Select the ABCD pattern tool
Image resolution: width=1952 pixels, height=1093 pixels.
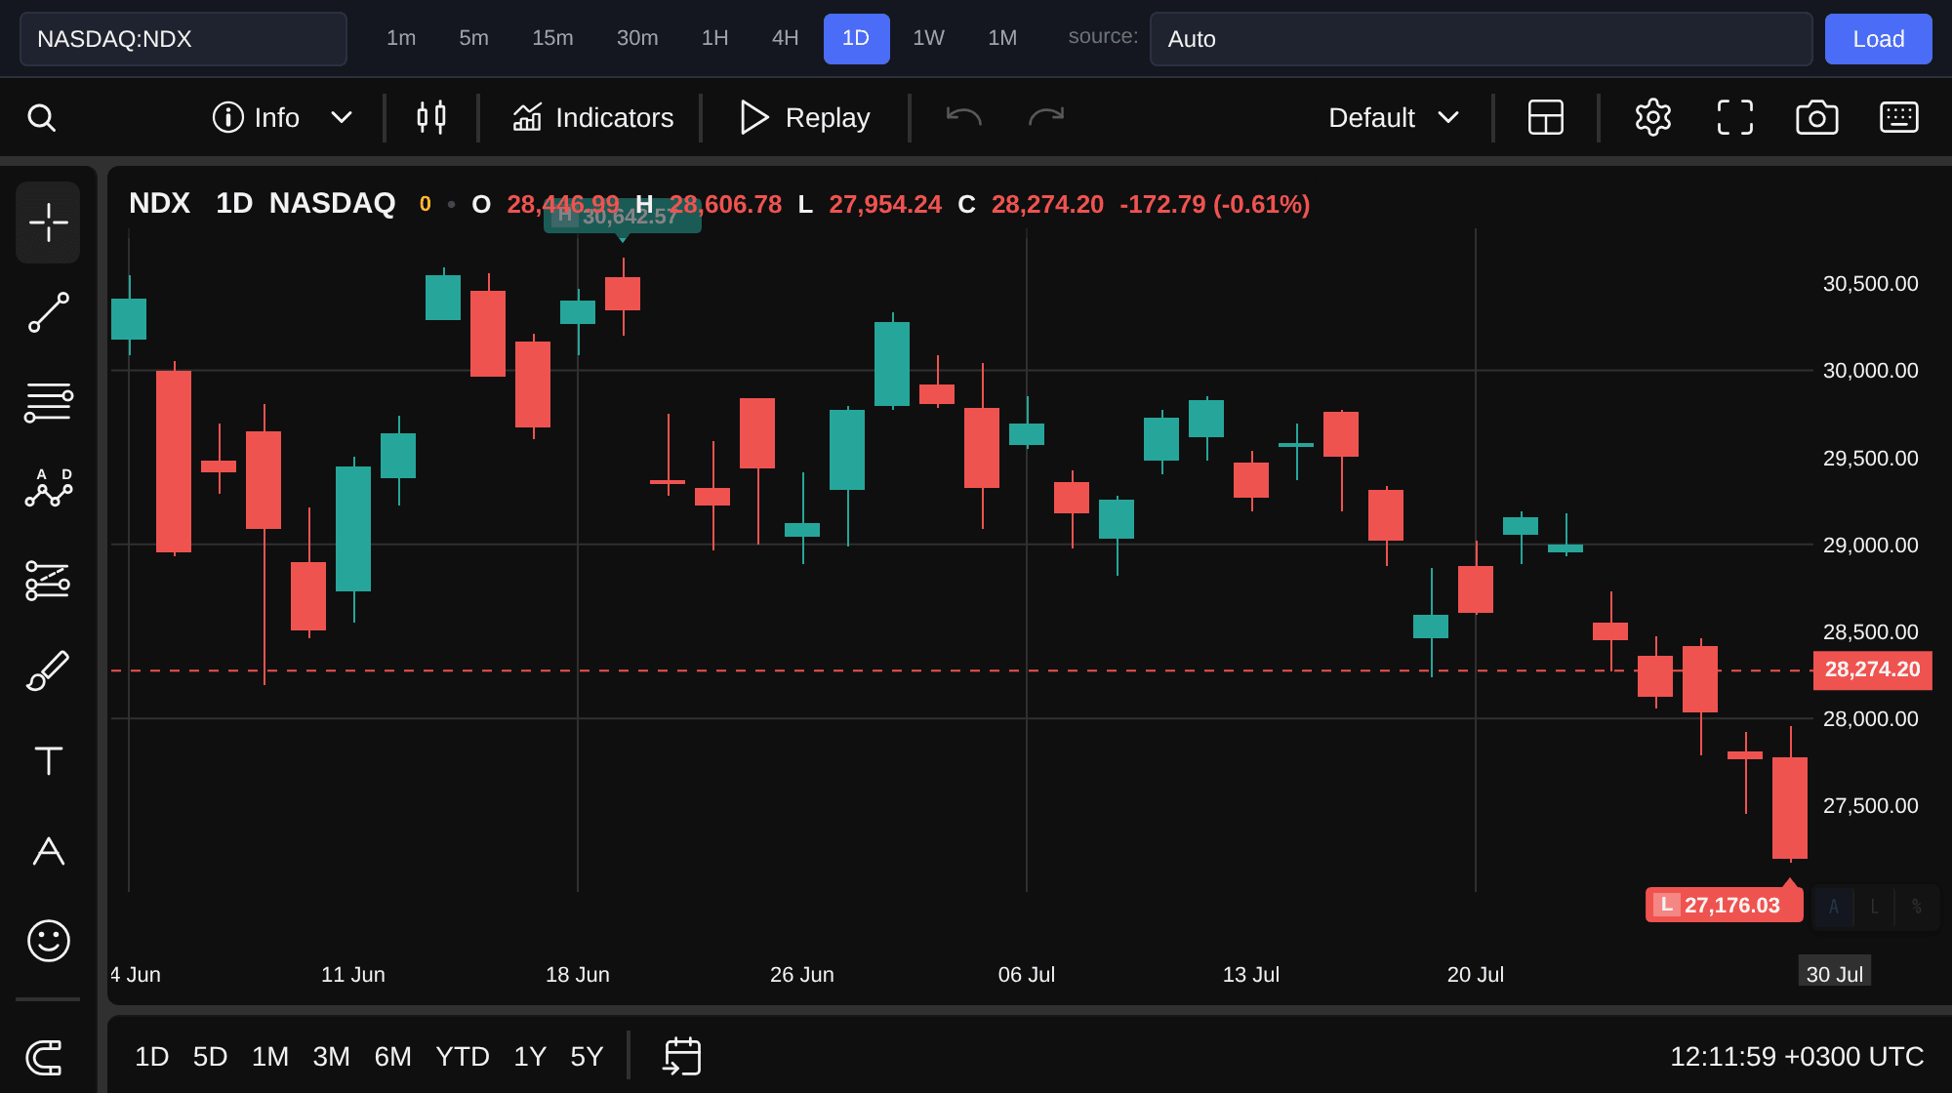coord(48,488)
